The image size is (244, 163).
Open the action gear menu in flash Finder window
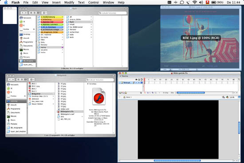coord(44,13)
